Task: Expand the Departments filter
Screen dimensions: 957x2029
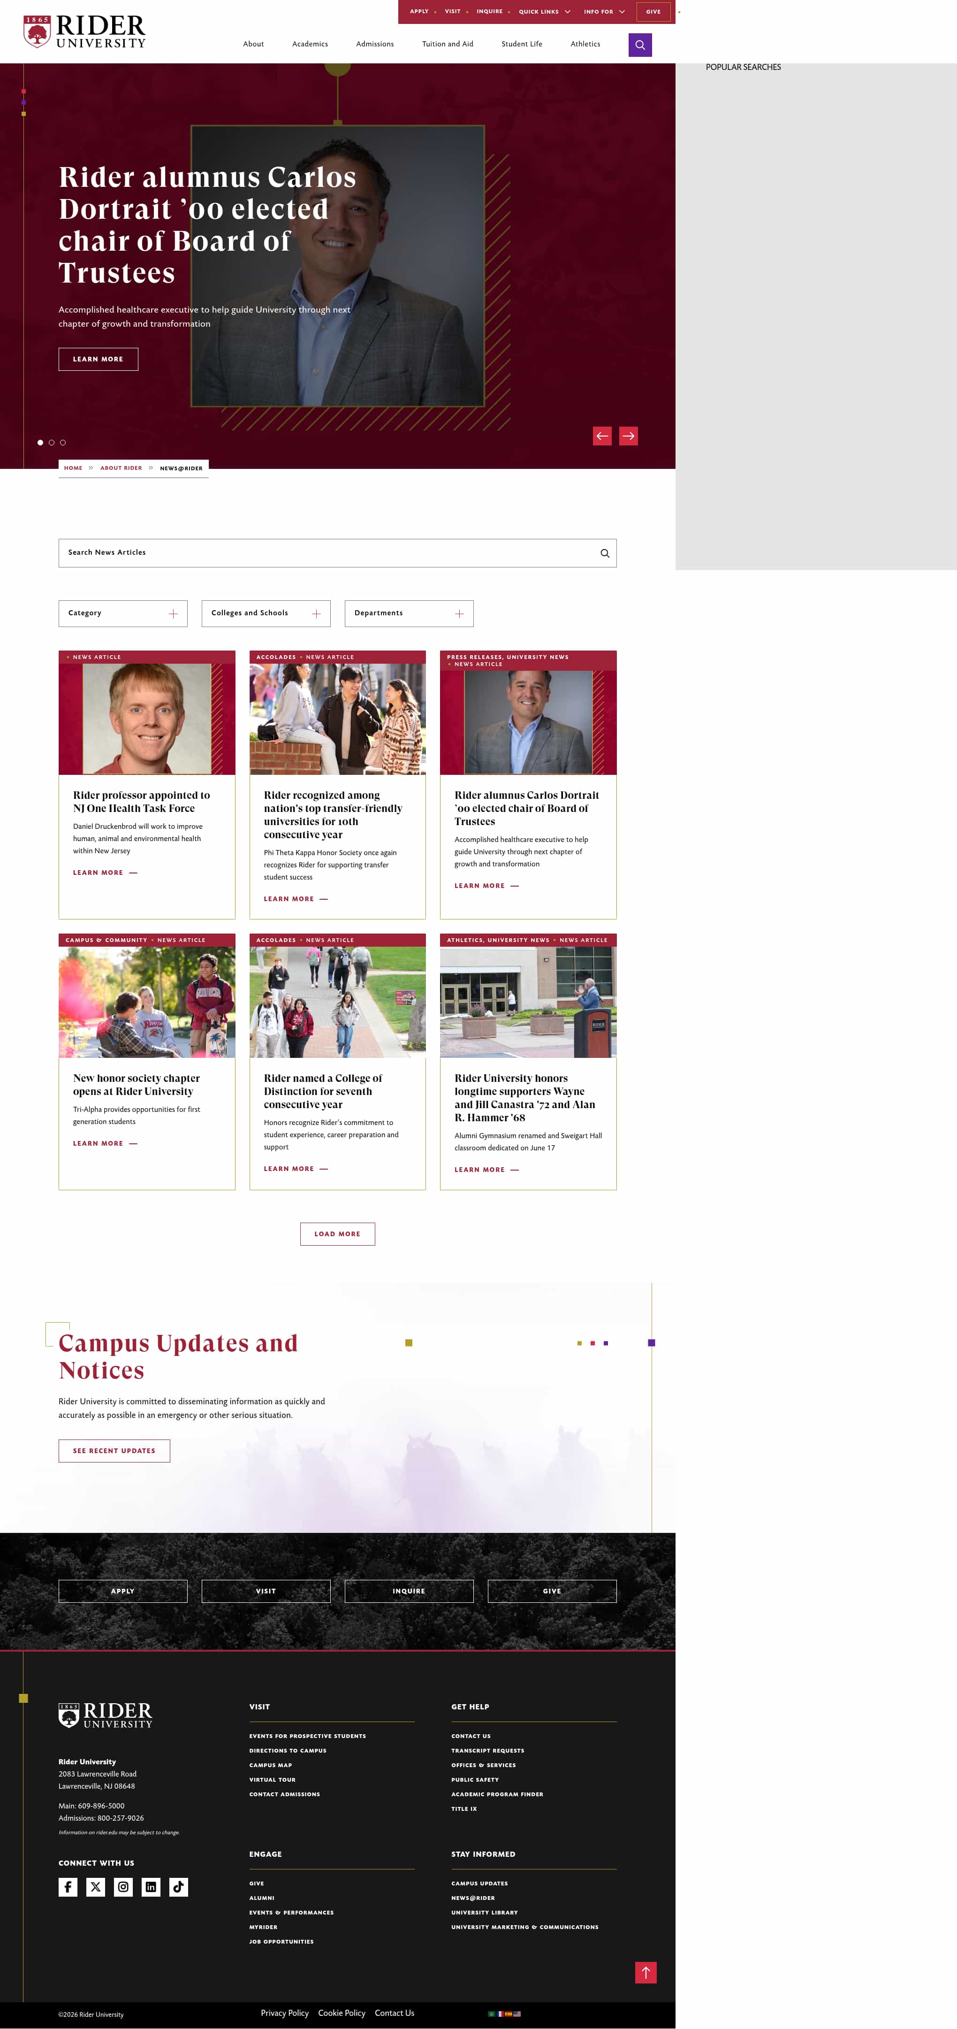Action: point(409,613)
